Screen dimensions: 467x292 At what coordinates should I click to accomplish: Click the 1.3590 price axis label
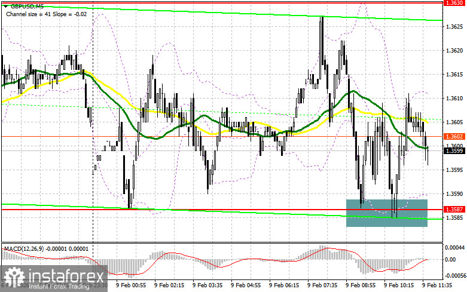pos(454,193)
